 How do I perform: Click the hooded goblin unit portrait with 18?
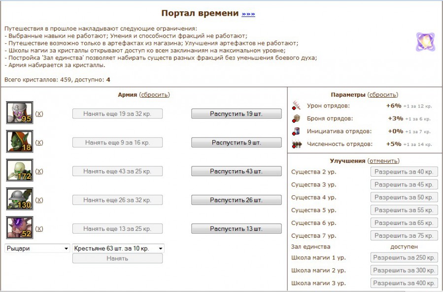coord(20,142)
